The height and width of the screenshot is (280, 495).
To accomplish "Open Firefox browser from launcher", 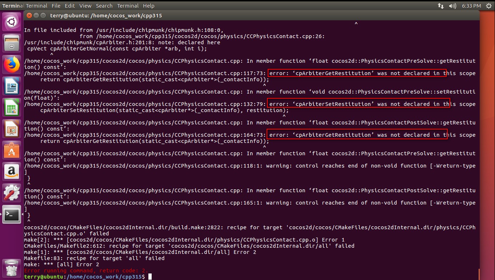I will point(12,65).
